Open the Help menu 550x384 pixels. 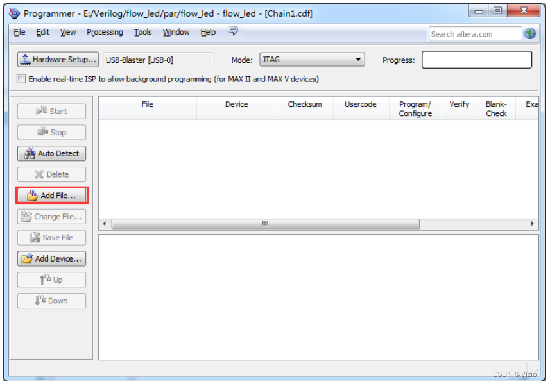pos(208,32)
